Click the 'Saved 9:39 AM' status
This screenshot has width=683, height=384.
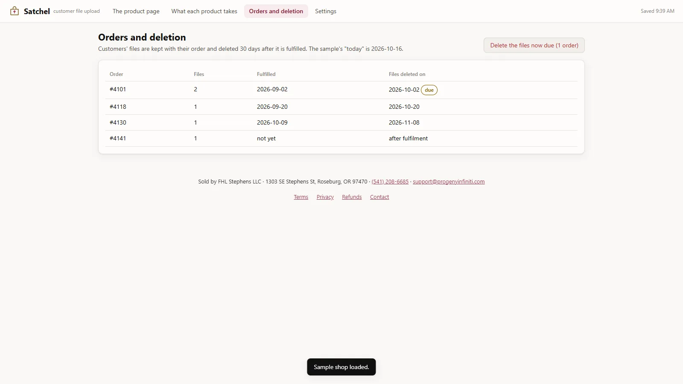657,11
